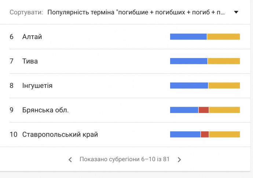The image size is (253, 178).
Task: Open the sort-by dropdown arrow
Action: (236, 12)
